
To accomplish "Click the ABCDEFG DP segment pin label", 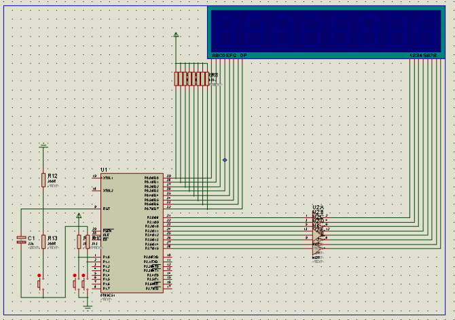I will pos(230,55).
